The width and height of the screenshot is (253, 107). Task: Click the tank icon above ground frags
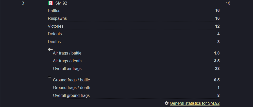[x=50, y=77]
